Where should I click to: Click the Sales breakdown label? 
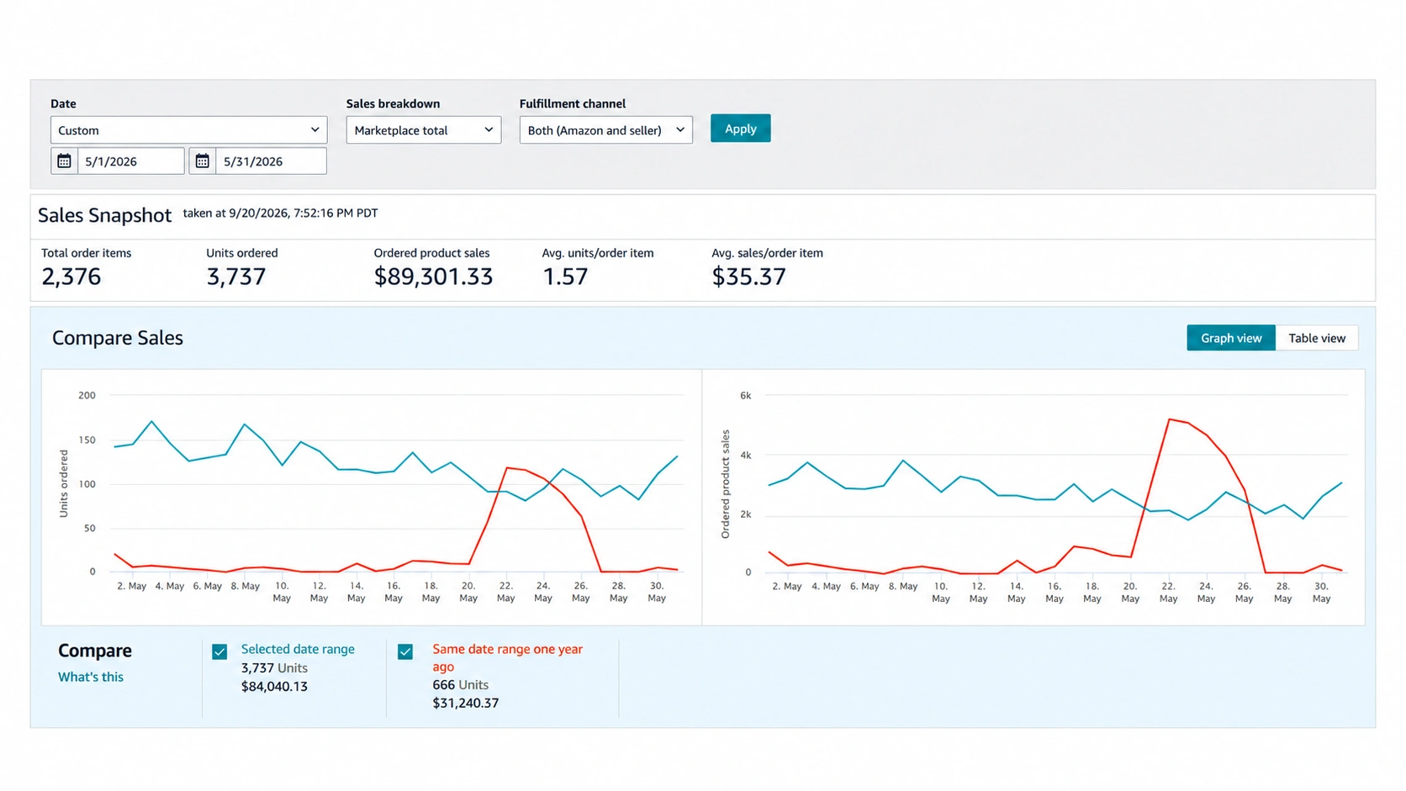(x=393, y=103)
